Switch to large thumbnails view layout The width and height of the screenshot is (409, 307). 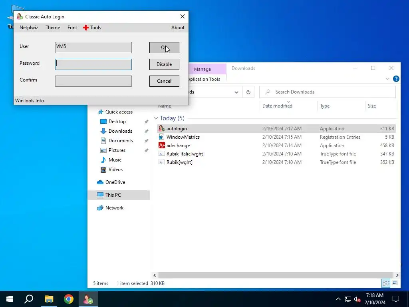395,283
